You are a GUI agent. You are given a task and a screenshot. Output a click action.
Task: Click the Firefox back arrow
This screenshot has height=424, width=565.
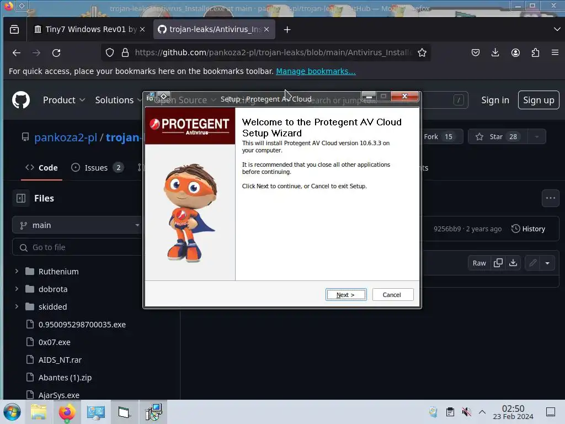(x=17, y=52)
